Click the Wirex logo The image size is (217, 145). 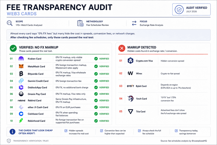(130, 73)
